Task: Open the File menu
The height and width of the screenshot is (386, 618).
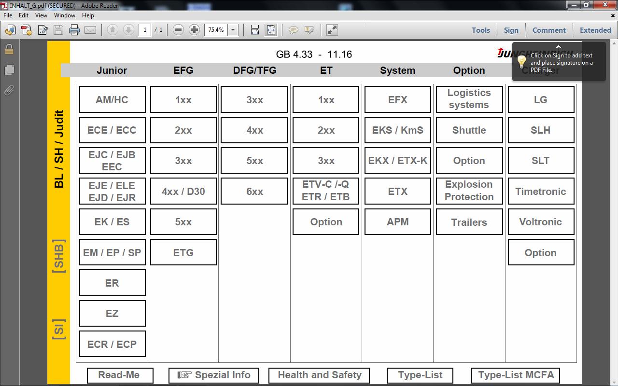Action: 8,15
